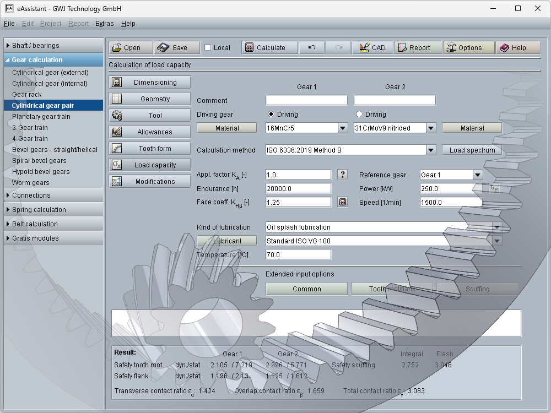Click the Calculate toolbar button
The image size is (551, 413).
[x=269, y=48]
